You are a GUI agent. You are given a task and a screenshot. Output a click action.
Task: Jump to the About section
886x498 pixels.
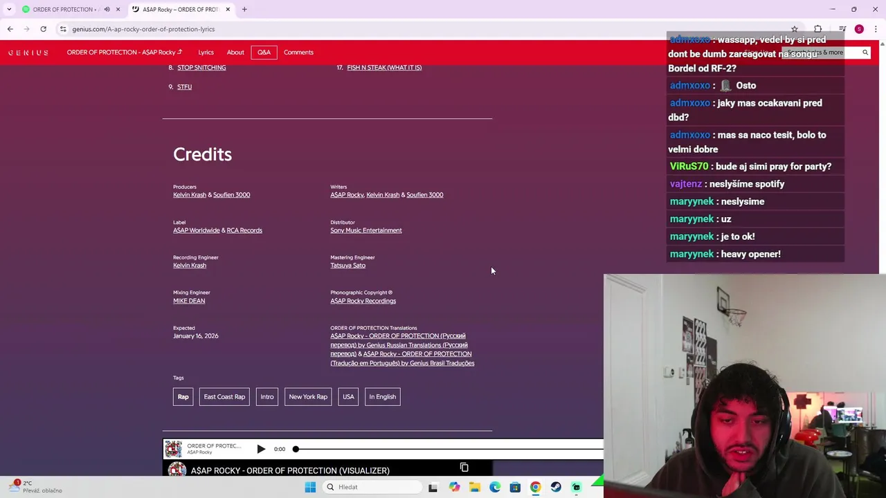point(235,53)
